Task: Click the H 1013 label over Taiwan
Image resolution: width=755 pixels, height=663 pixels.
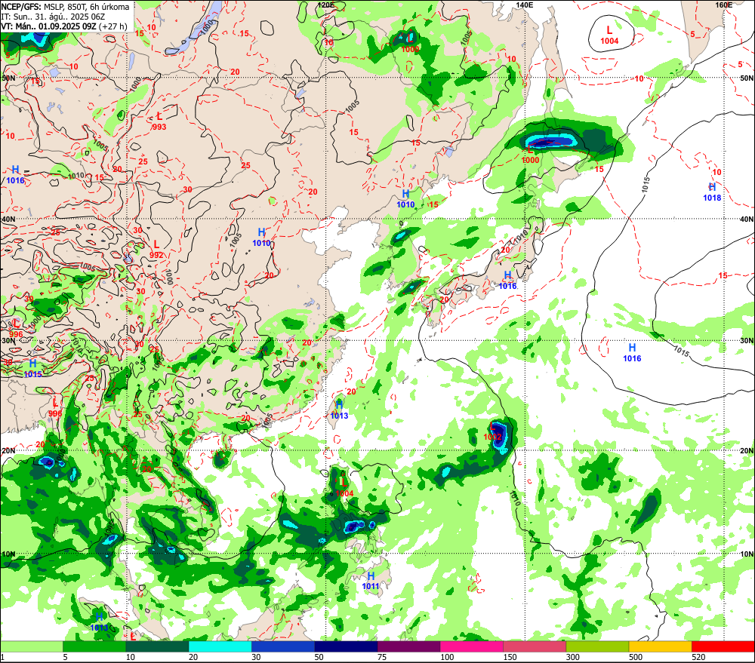Action: (339, 410)
